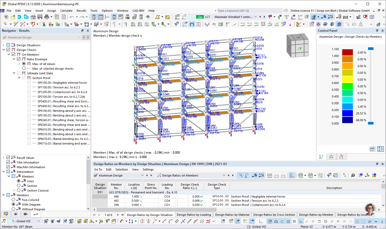Enable the Deformation checkbox
Screen dimensions: 386x229
point(8,172)
